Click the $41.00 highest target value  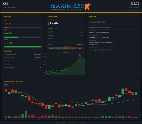81,32
